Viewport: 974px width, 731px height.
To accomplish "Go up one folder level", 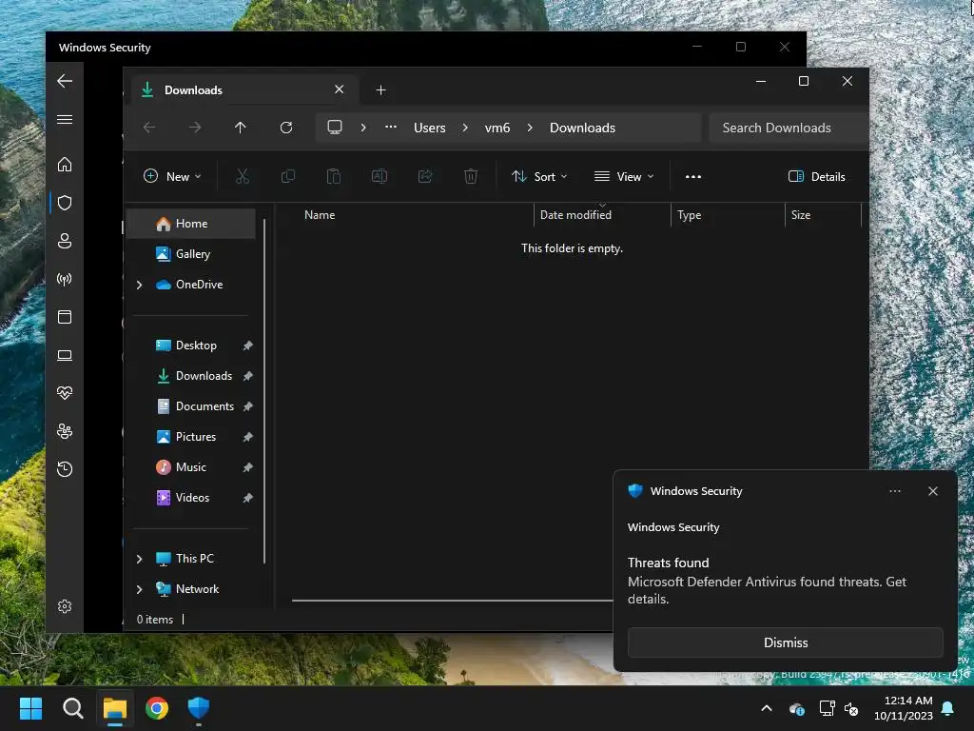I will click(241, 128).
